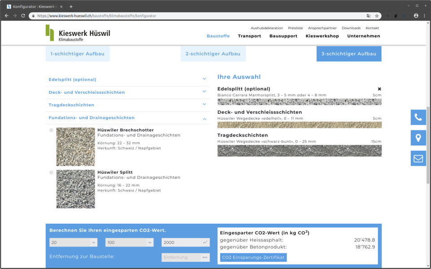Switch to 1-schichtiger Aufbau
The height and width of the screenshot is (269, 431).
tap(78, 54)
